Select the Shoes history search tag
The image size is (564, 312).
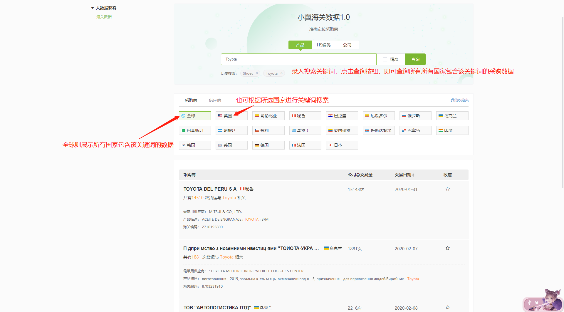(x=248, y=73)
